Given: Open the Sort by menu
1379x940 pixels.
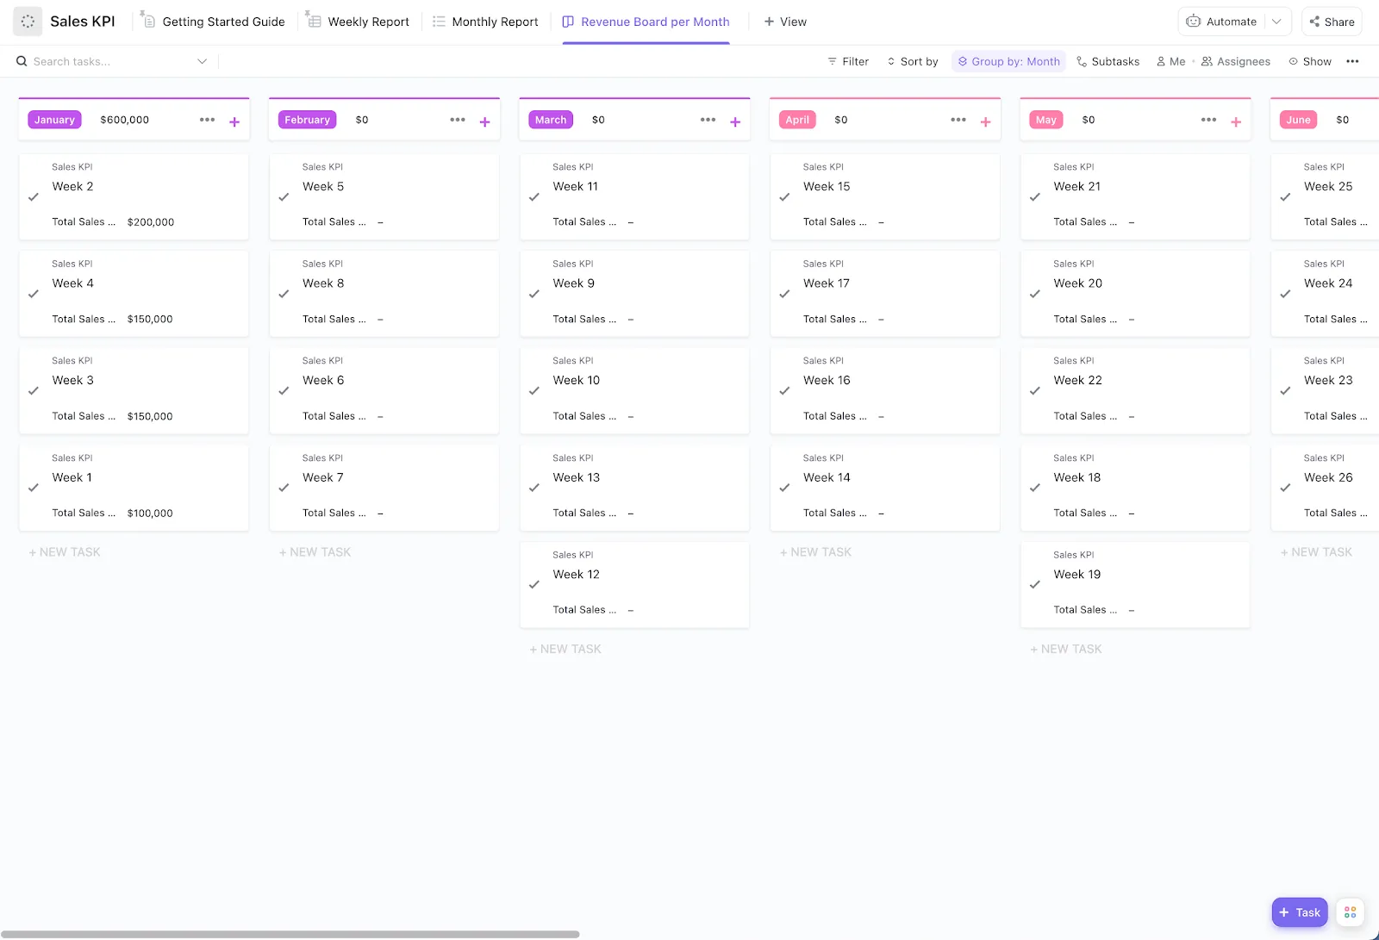Looking at the screenshot, I should tap(913, 61).
